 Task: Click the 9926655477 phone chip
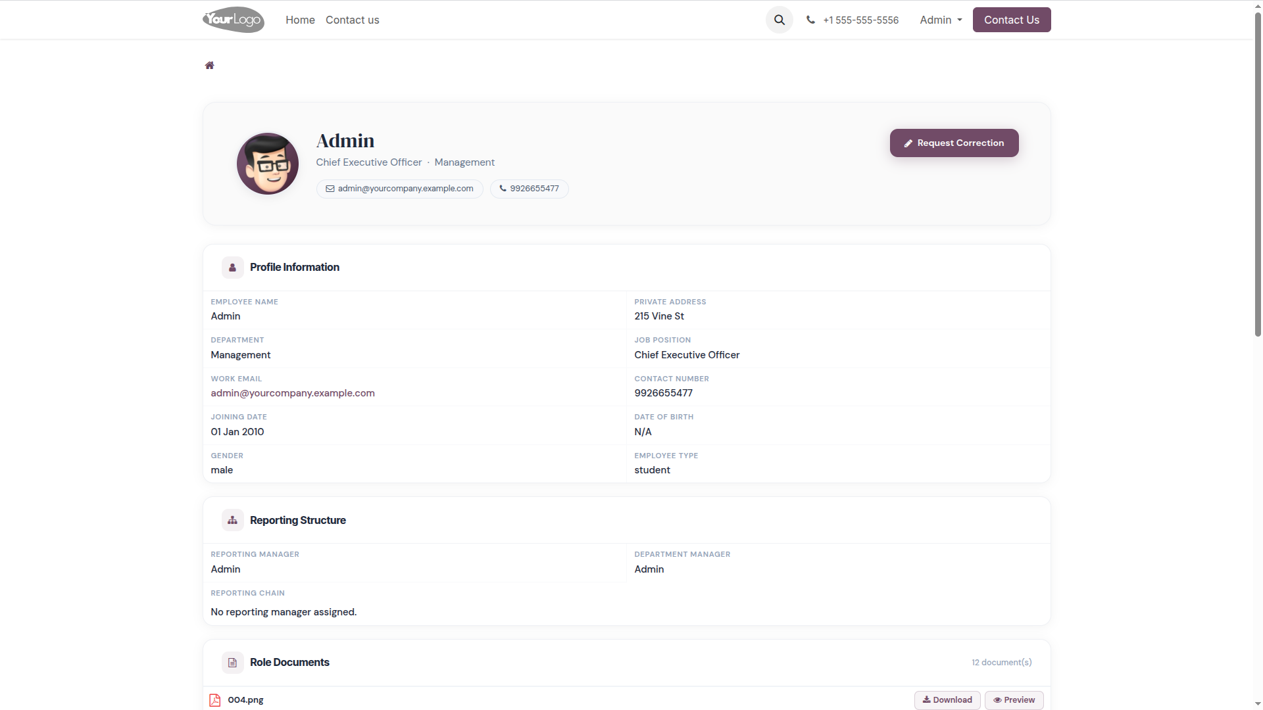530,189
